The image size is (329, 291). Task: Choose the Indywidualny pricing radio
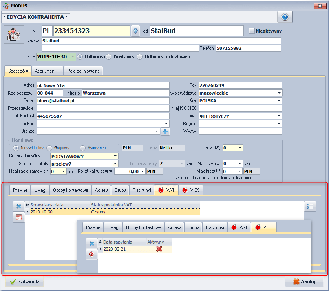click(16, 148)
